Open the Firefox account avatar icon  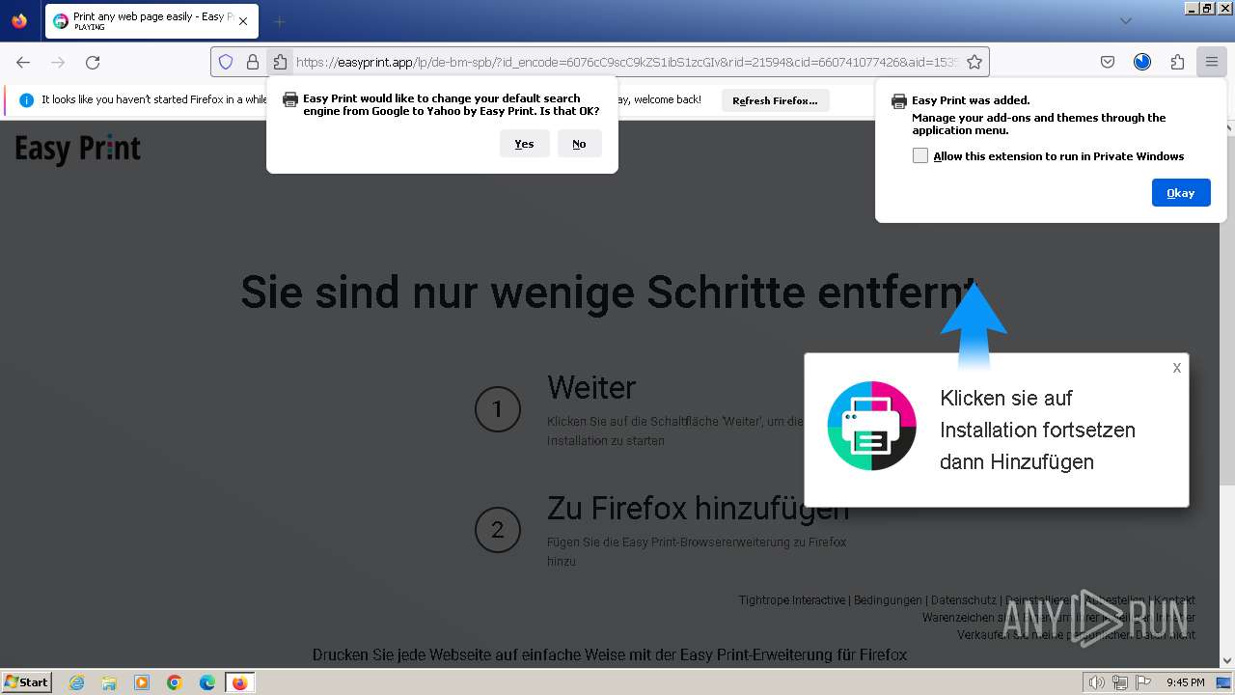click(1142, 62)
